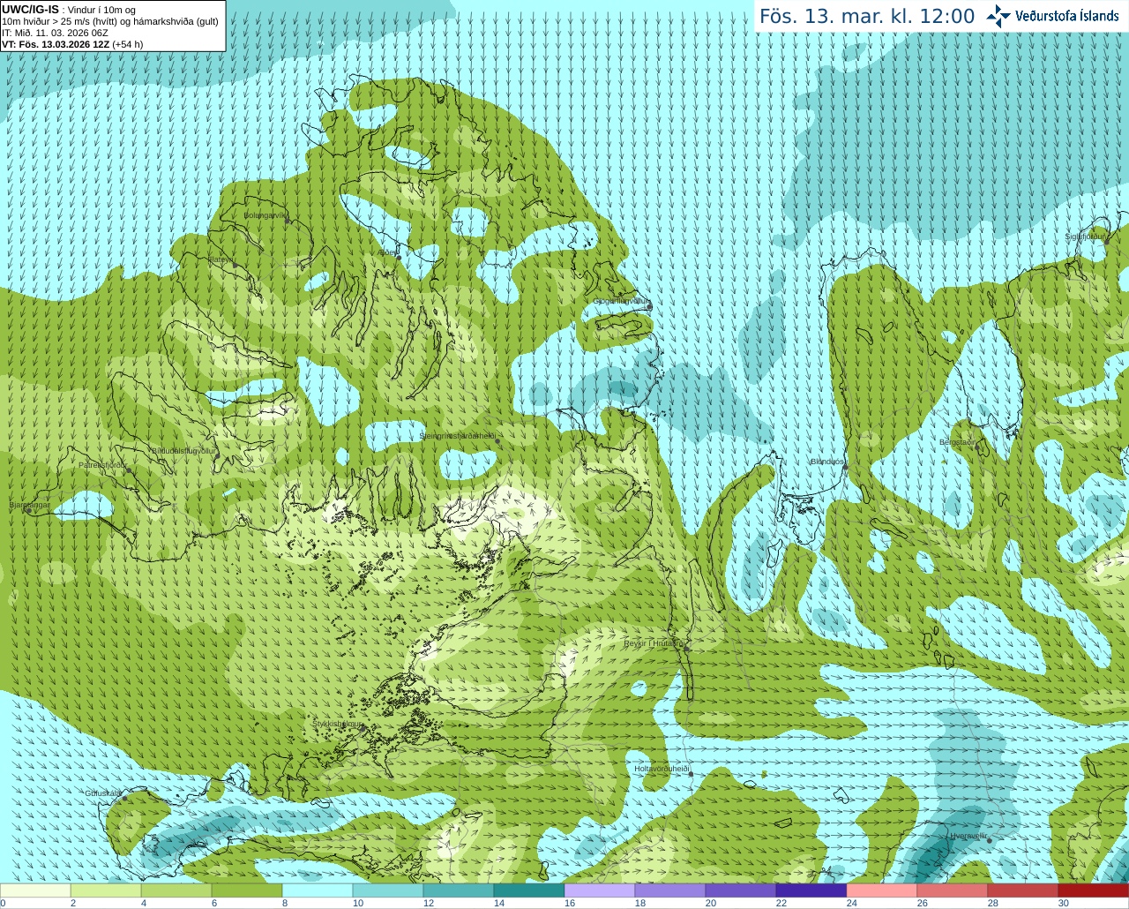The image size is (1129, 909).
Task: Click the Veðurstofa Íslands logo
Action: [x=1053, y=16]
